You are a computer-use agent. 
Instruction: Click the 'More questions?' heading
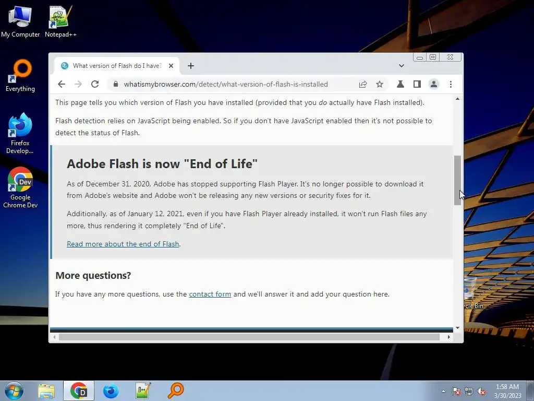[x=93, y=275]
